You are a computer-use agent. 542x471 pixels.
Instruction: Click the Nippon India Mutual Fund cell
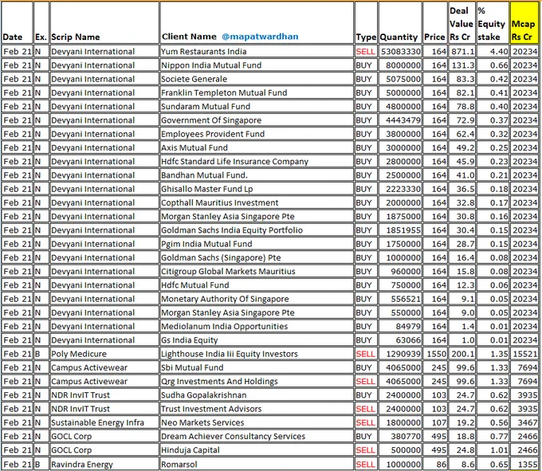click(x=257, y=65)
